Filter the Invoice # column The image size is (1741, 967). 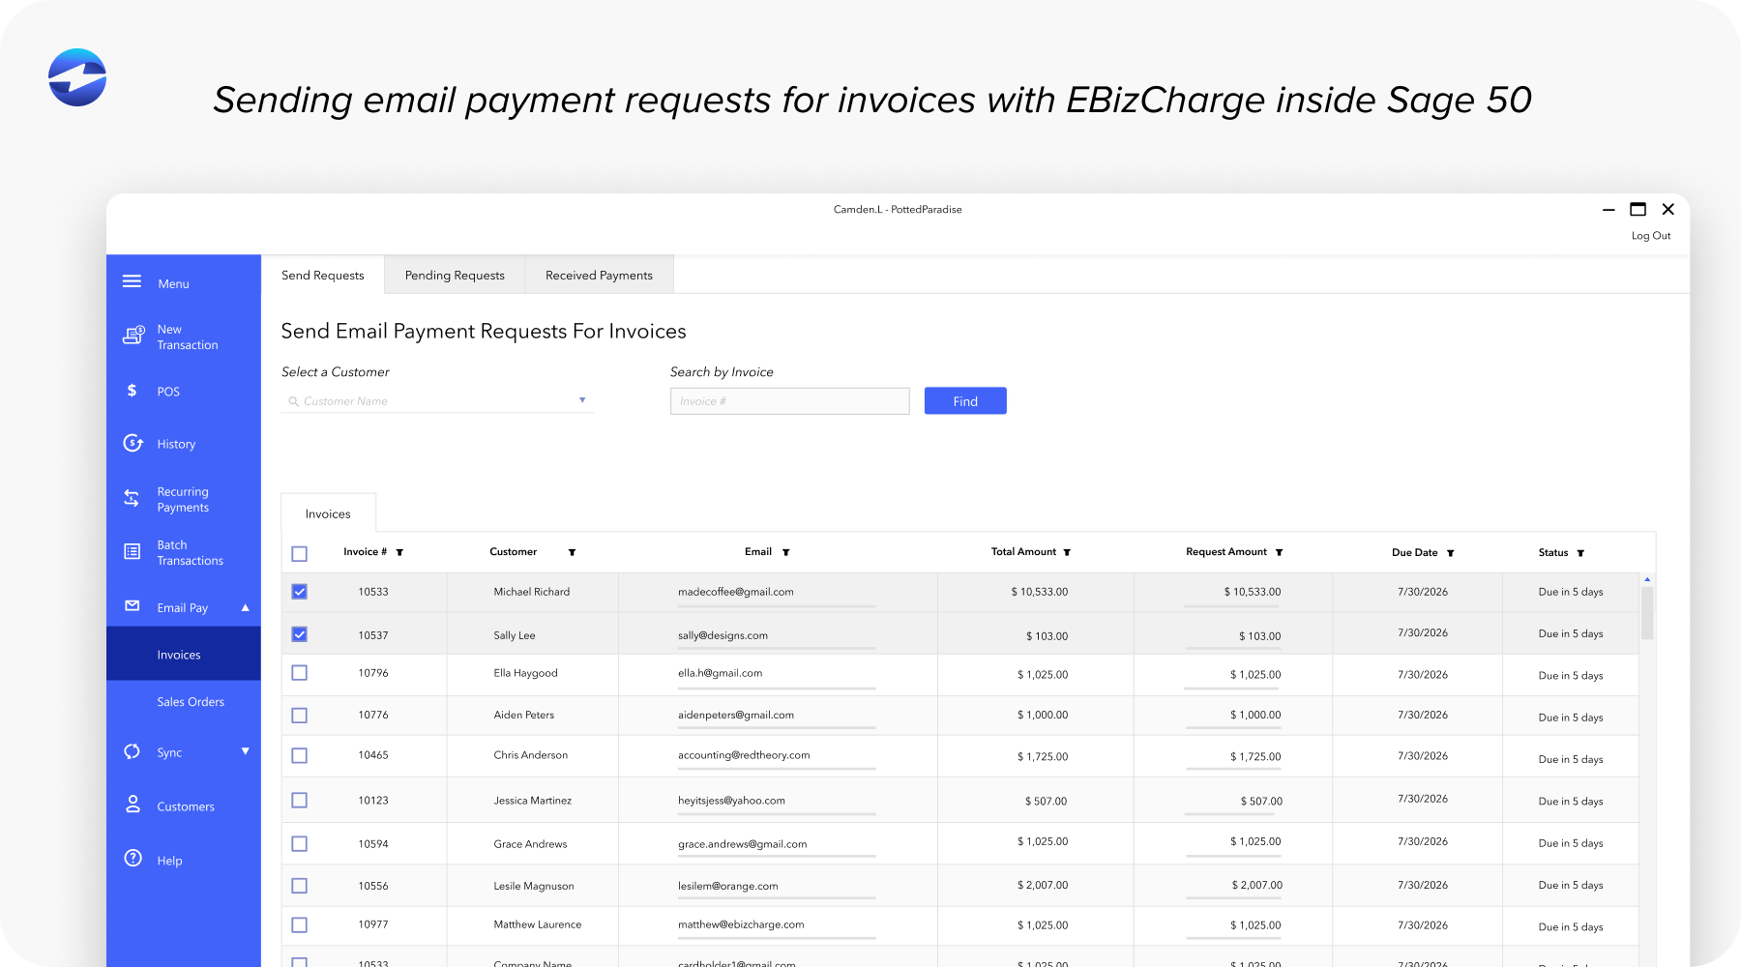point(399,552)
